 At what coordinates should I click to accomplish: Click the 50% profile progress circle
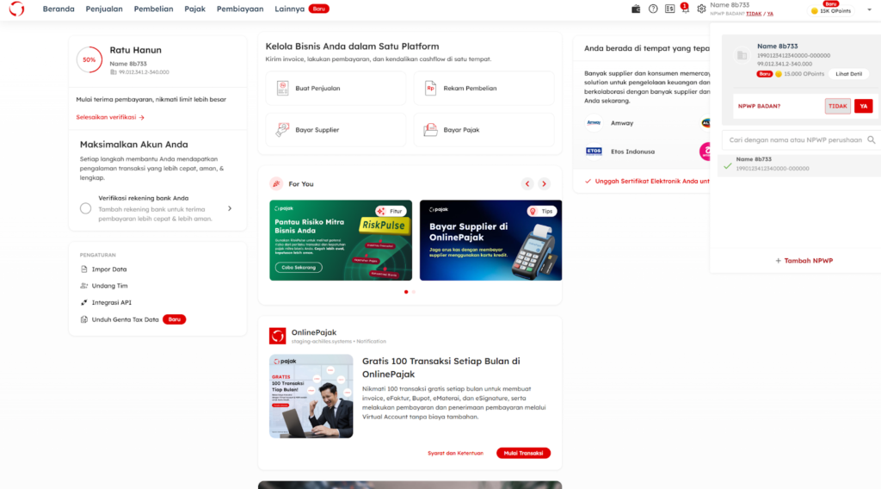[x=89, y=59]
